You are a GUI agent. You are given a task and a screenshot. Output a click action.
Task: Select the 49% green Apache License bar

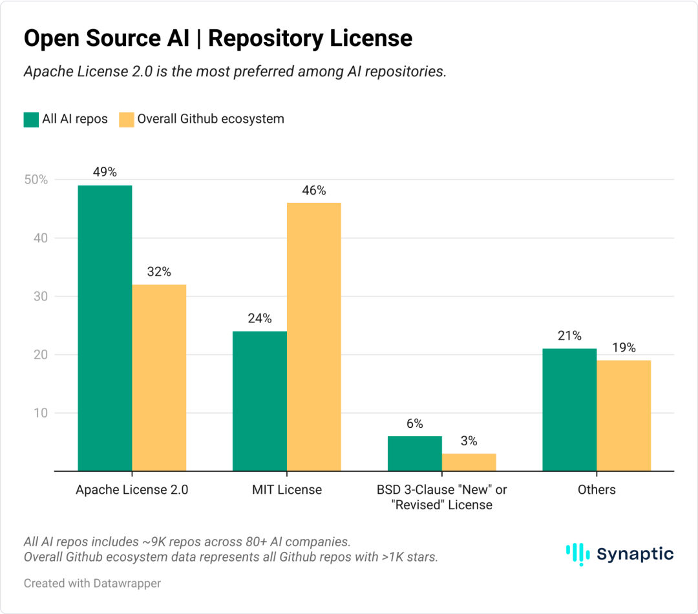(x=105, y=328)
